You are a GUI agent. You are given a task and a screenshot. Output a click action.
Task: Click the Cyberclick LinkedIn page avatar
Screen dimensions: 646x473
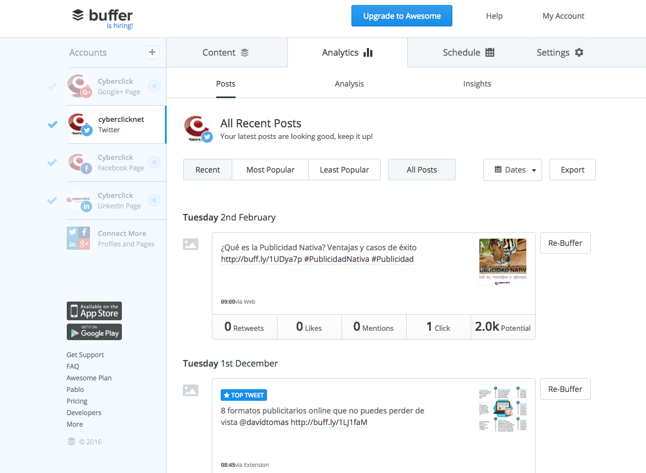click(x=79, y=201)
